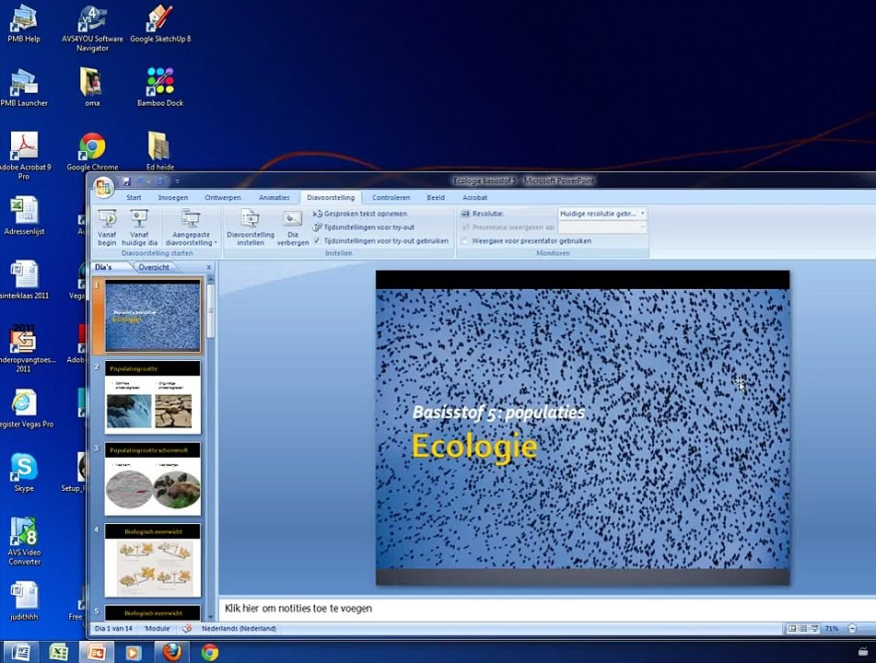Toggle Weergave voor presentator gebruiken checkbox
This screenshot has width=876, height=663.
[x=464, y=240]
